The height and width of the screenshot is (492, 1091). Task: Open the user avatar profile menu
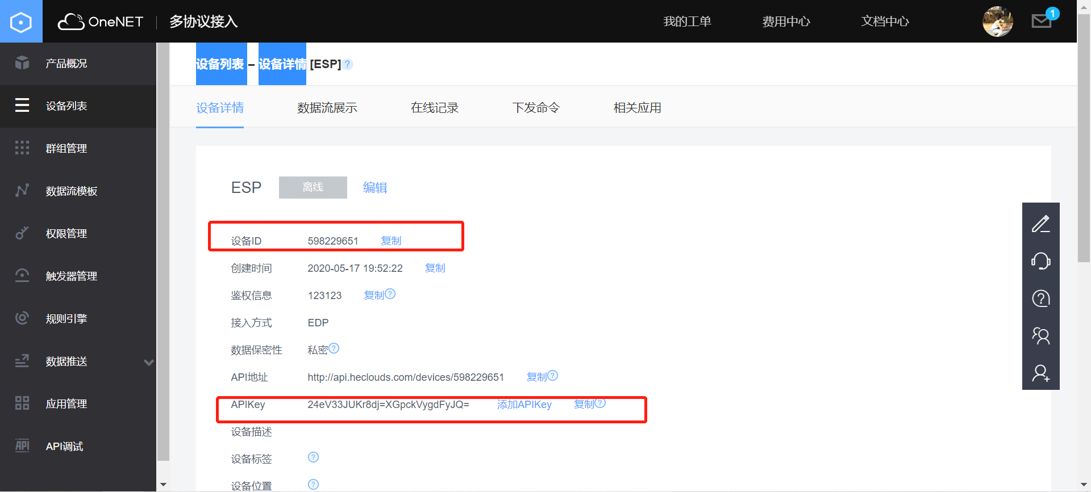[997, 22]
